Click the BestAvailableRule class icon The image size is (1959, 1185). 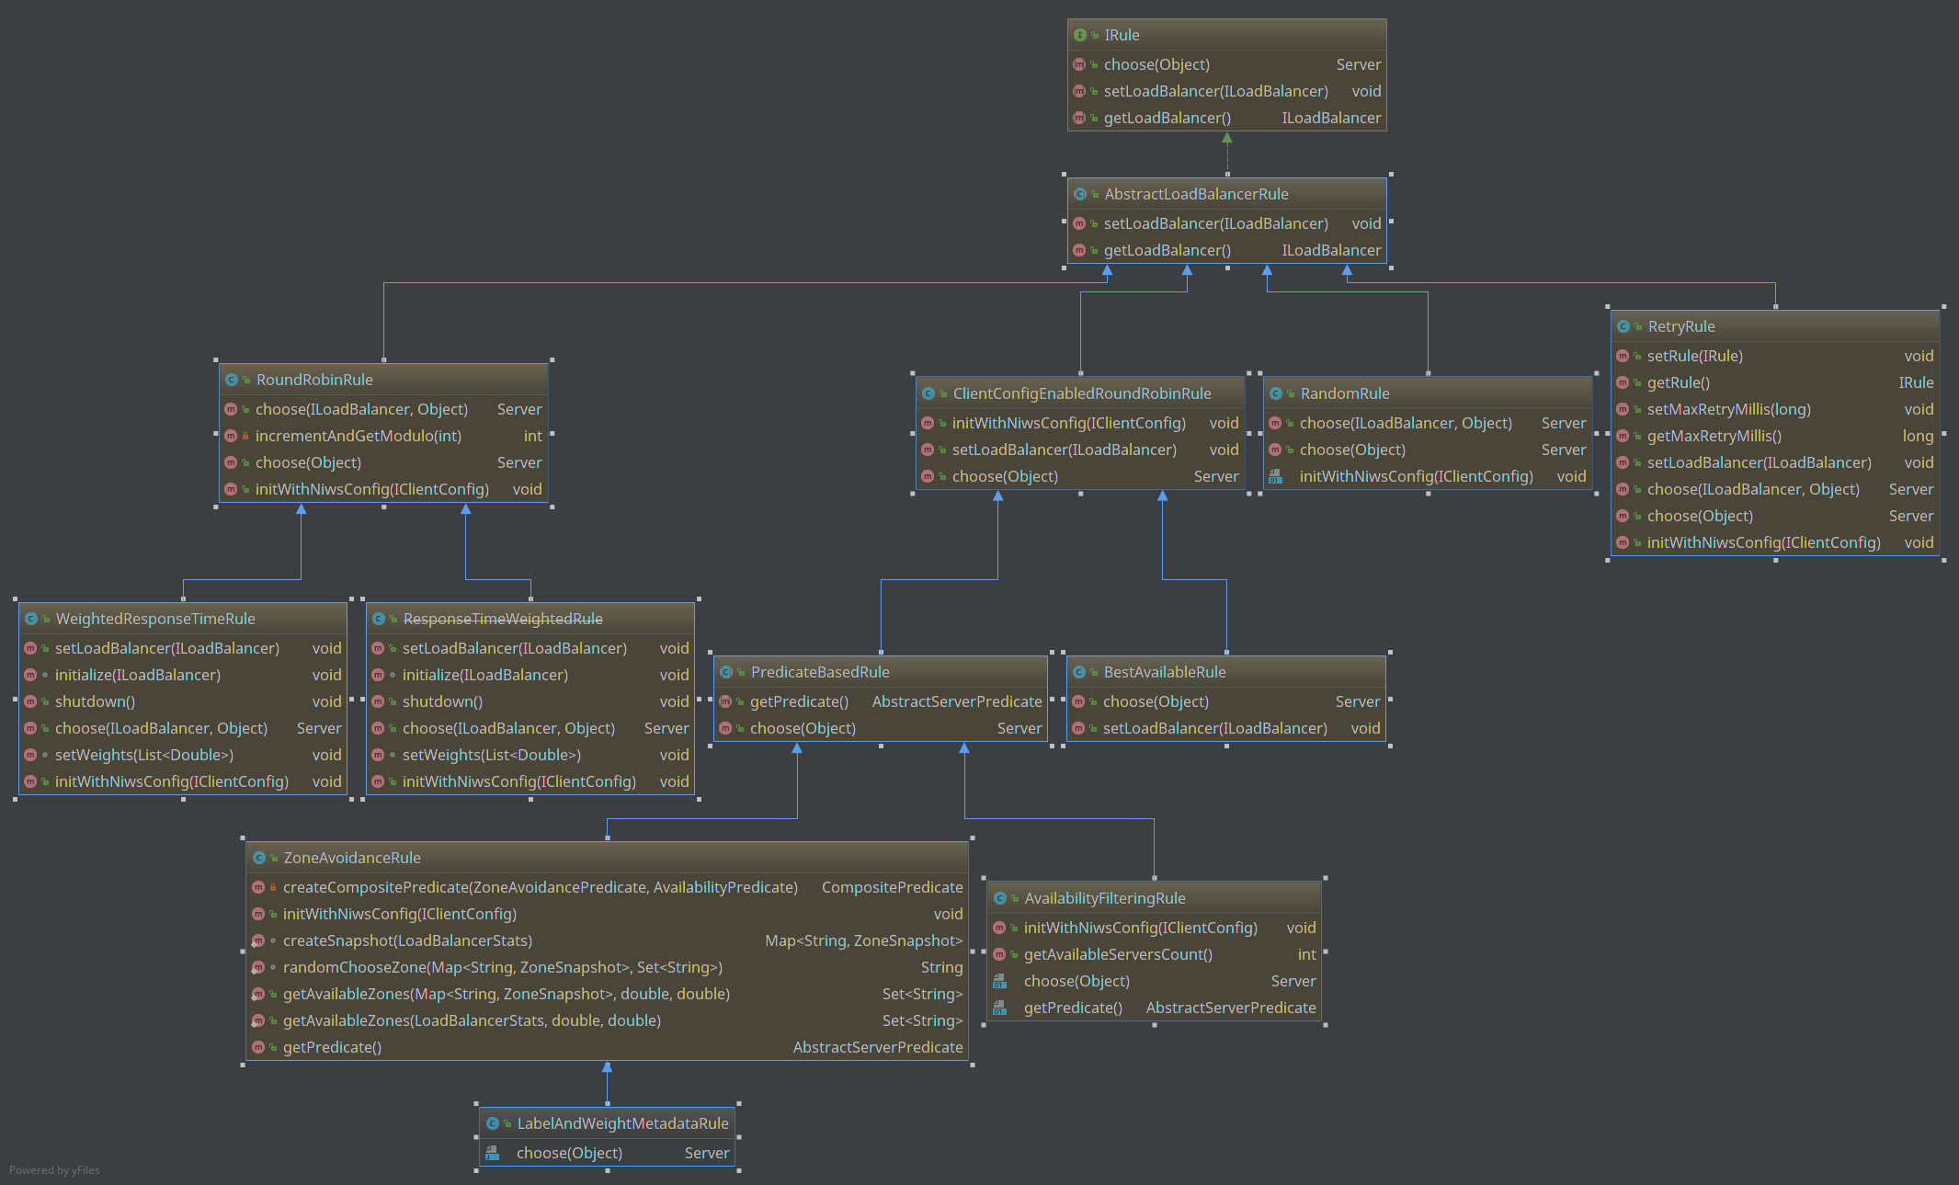1079,672
